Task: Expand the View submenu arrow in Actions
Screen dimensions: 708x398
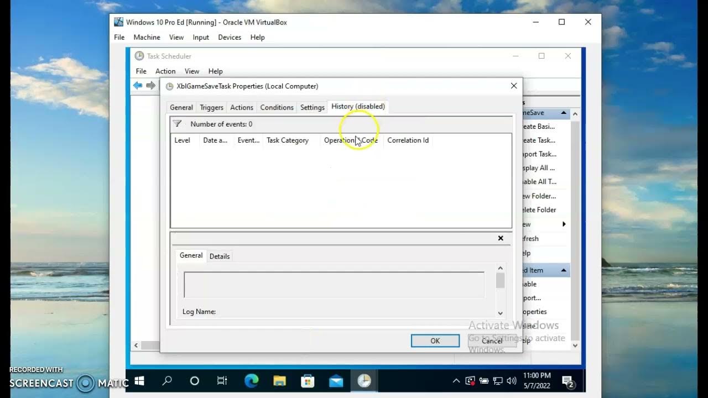Action: pyautogui.click(x=564, y=224)
